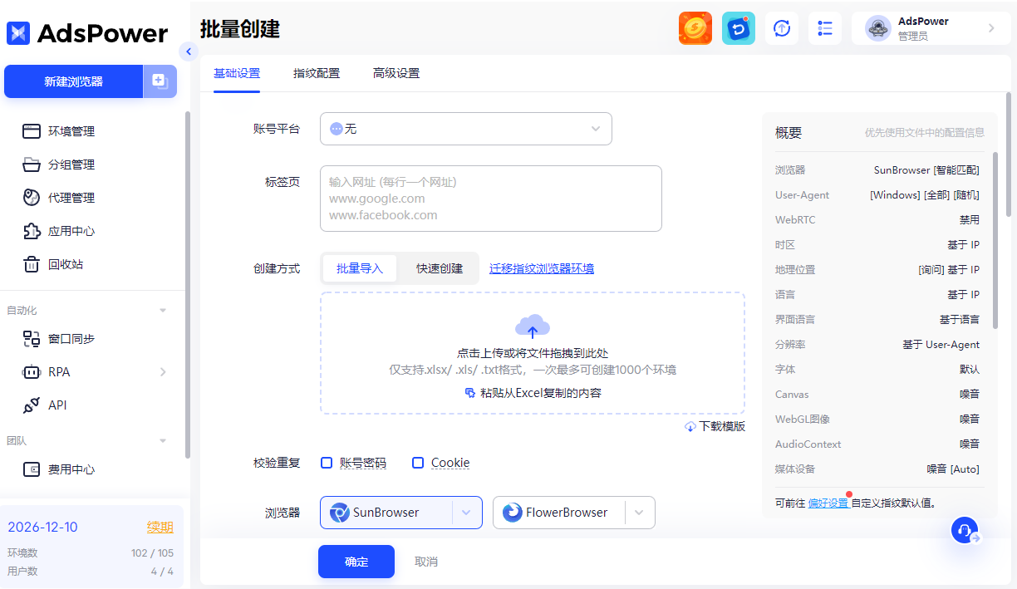Click the SunBrowser logo icon
Image resolution: width=1017 pixels, height=589 pixels.
(340, 513)
